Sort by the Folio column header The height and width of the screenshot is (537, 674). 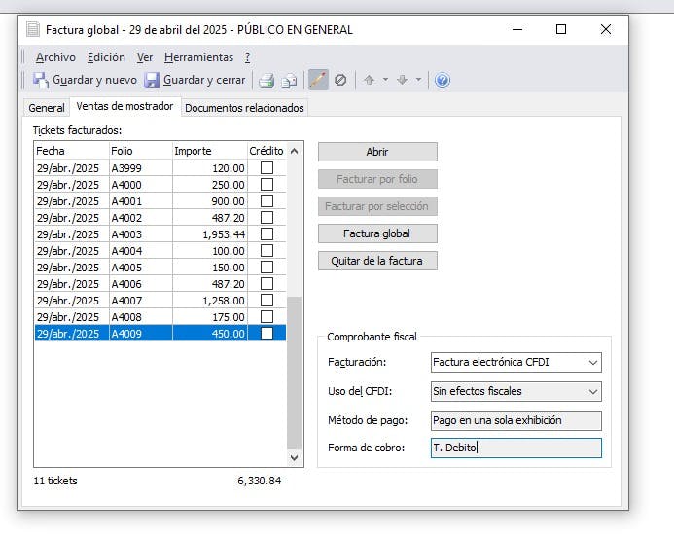141,151
